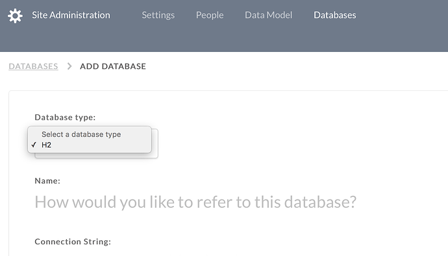This screenshot has height=256, width=448.
Task: Click the 'Connection String:' label
Action: point(73,242)
